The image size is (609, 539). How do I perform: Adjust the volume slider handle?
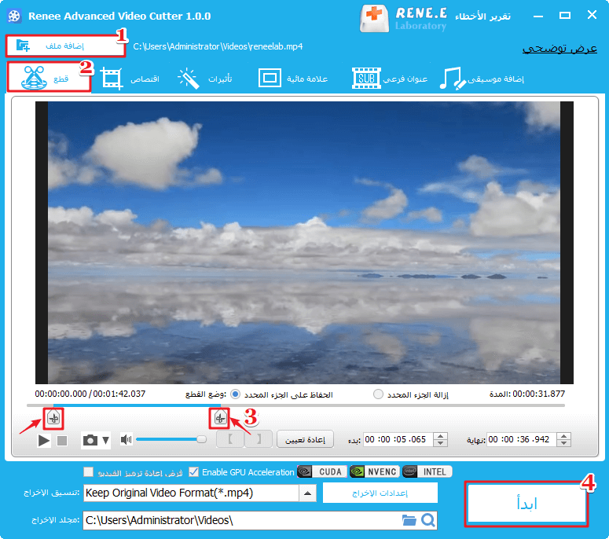coord(201,439)
